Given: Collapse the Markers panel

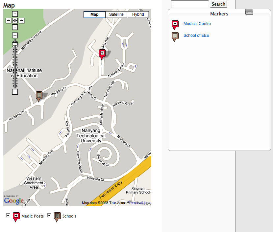Looking at the screenshot, I should (249, 12).
